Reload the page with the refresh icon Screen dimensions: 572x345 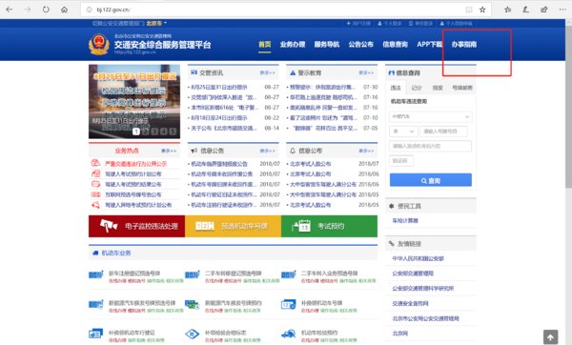(x=46, y=10)
